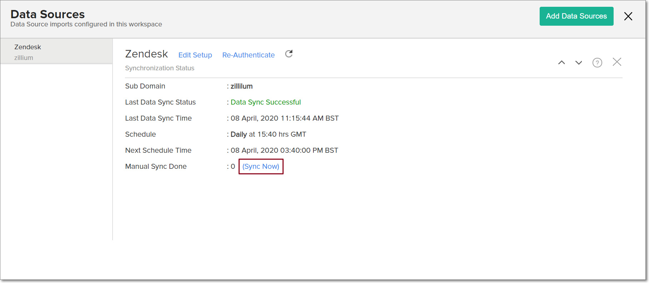Click the Manual Sync Done count
649x283 pixels.
233,166
